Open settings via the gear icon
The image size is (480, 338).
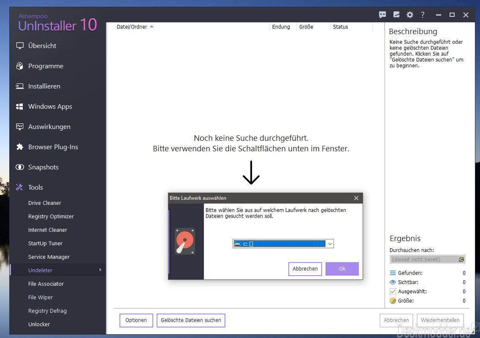tap(409, 15)
